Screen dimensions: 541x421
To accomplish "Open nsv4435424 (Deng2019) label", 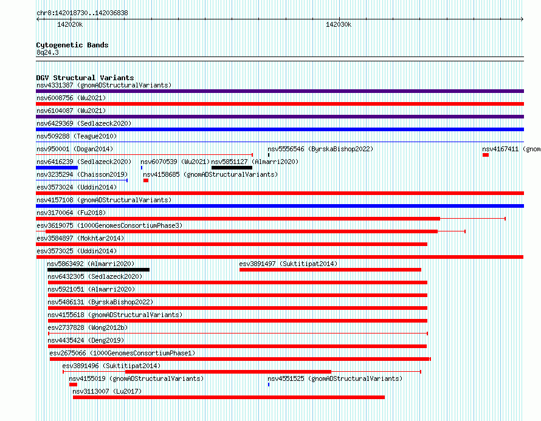I will pyautogui.click(x=86, y=340).
